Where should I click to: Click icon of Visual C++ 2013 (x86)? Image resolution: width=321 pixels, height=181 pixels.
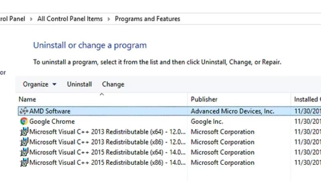pyautogui.click(x=24, y=142)
